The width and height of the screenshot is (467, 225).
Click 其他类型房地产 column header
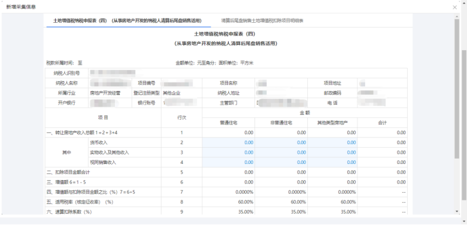click(332, 123)
